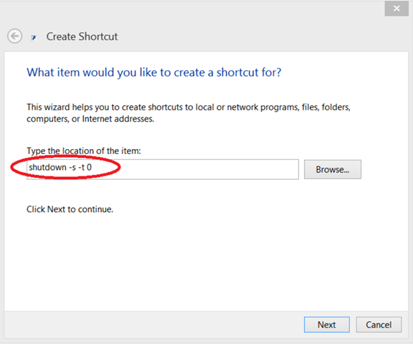413x344 pixels.
Task: Click the Create Shortcut window title
Action: (82, 37)
